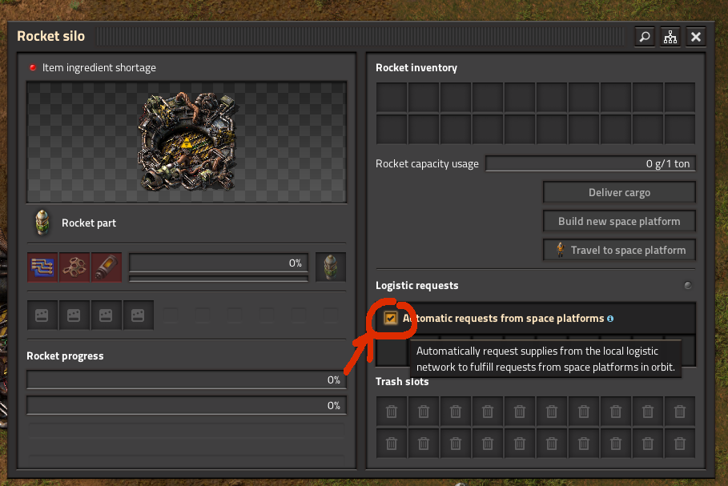
Task: Click the Rocket part label
Action: click(89, 223)
